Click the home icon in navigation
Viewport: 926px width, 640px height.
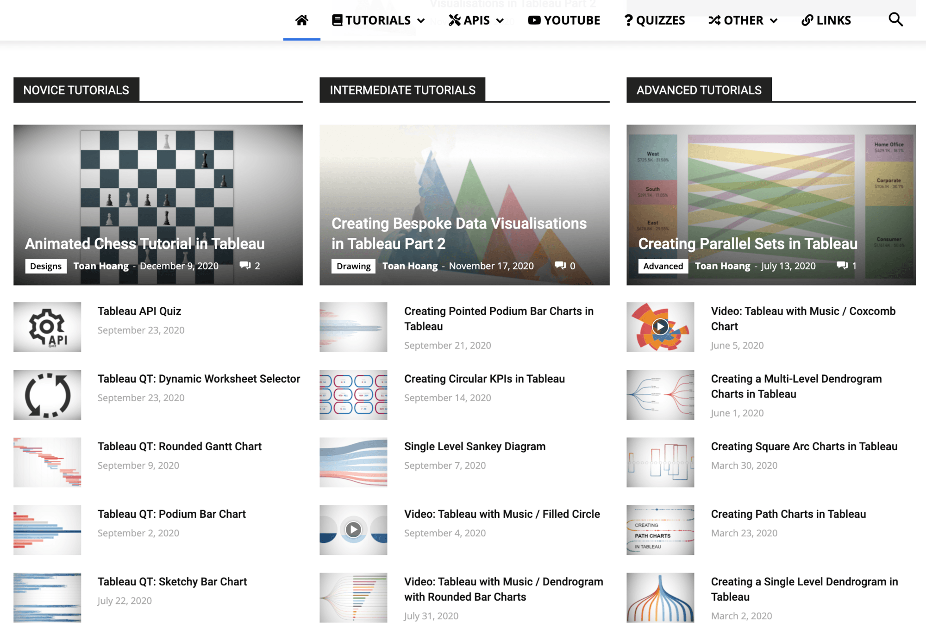301,20
